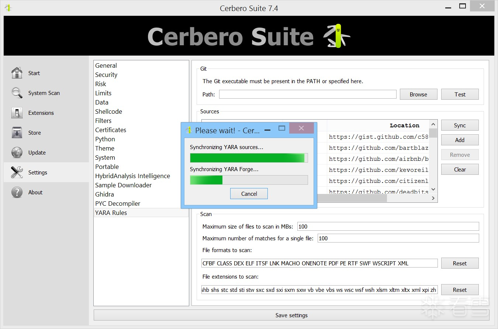Viewport: 498px width, 329px height.
Task: Open PYC Decompiler settings
Action: (x=141, y=204)
